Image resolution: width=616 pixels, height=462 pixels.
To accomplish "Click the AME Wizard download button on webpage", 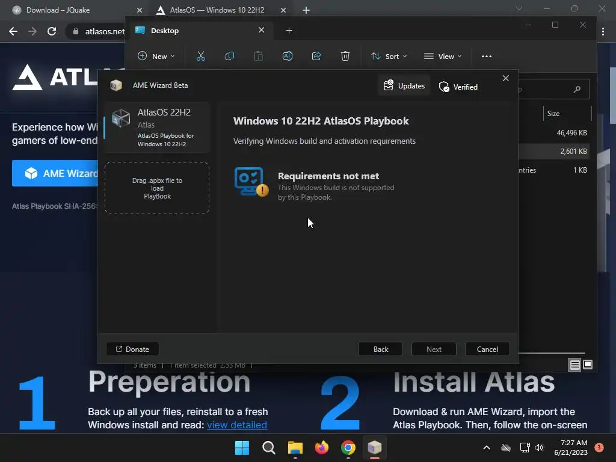I will tap(56, 173).
